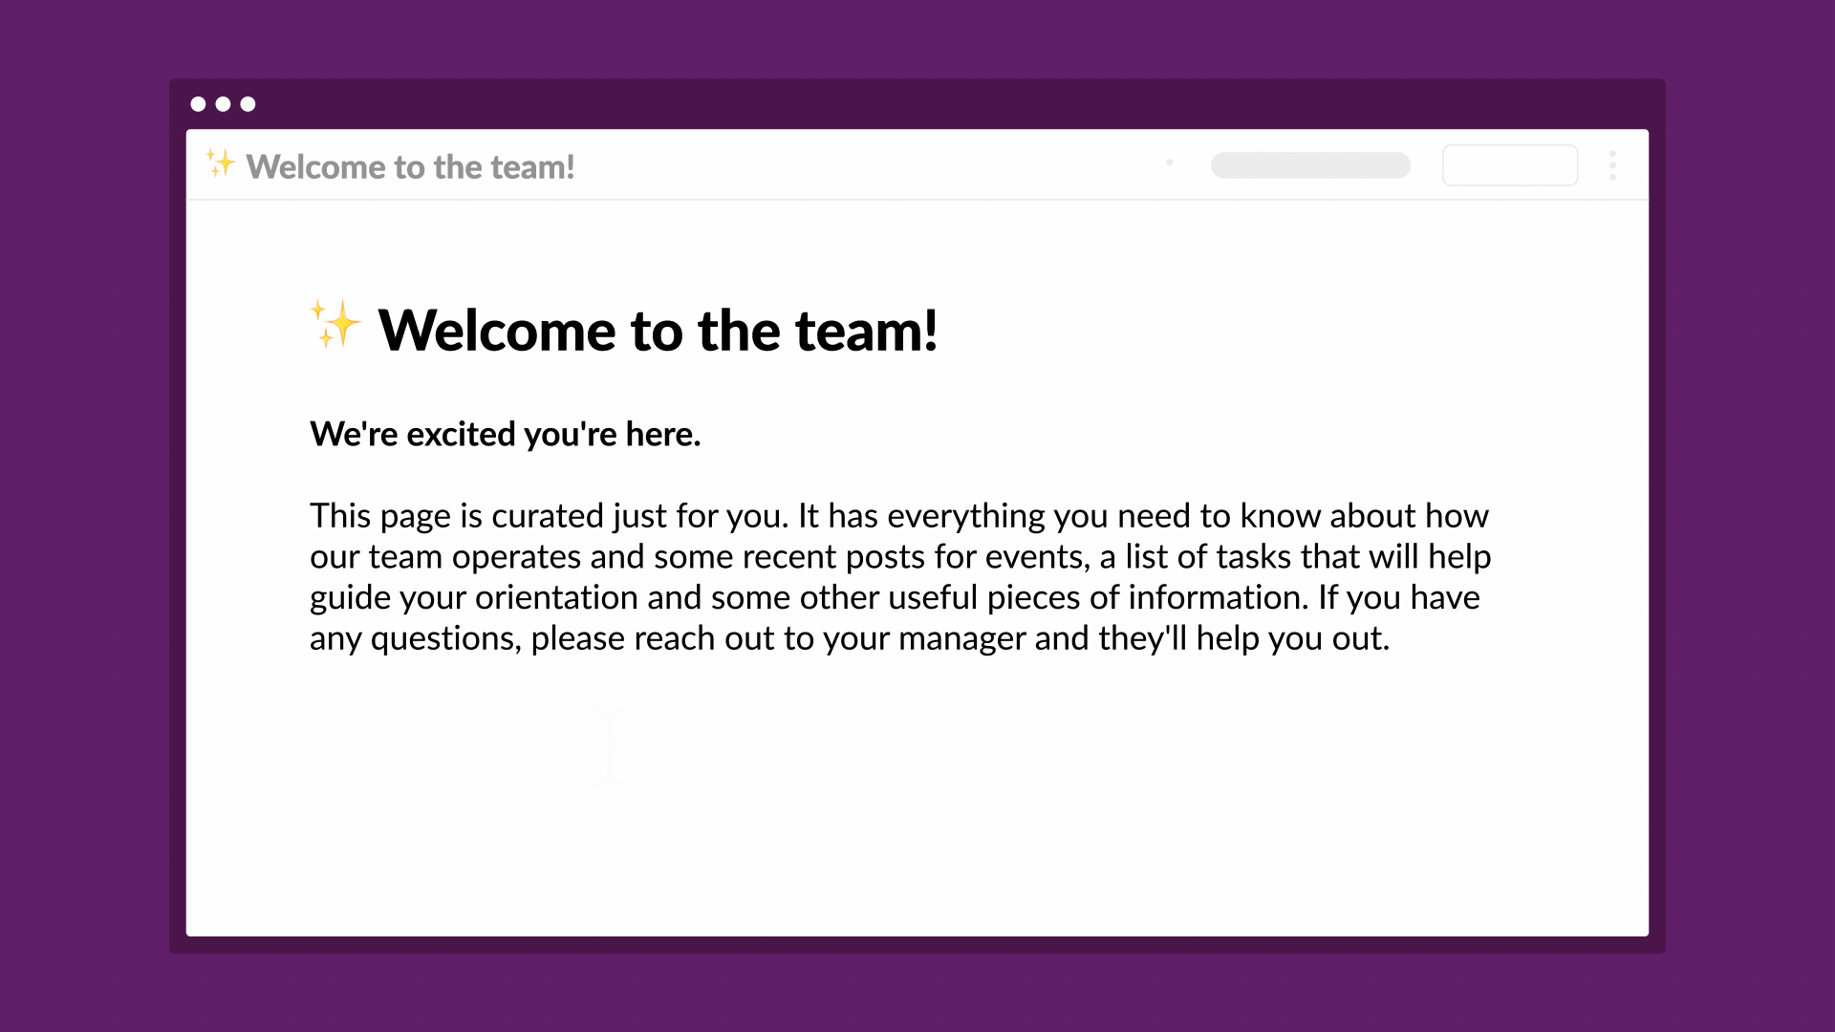Image resolution: width=1835 pixels, height=1032 pixels.
Task: Open the vertical three-dot more menu
Action: point(1612,165)
